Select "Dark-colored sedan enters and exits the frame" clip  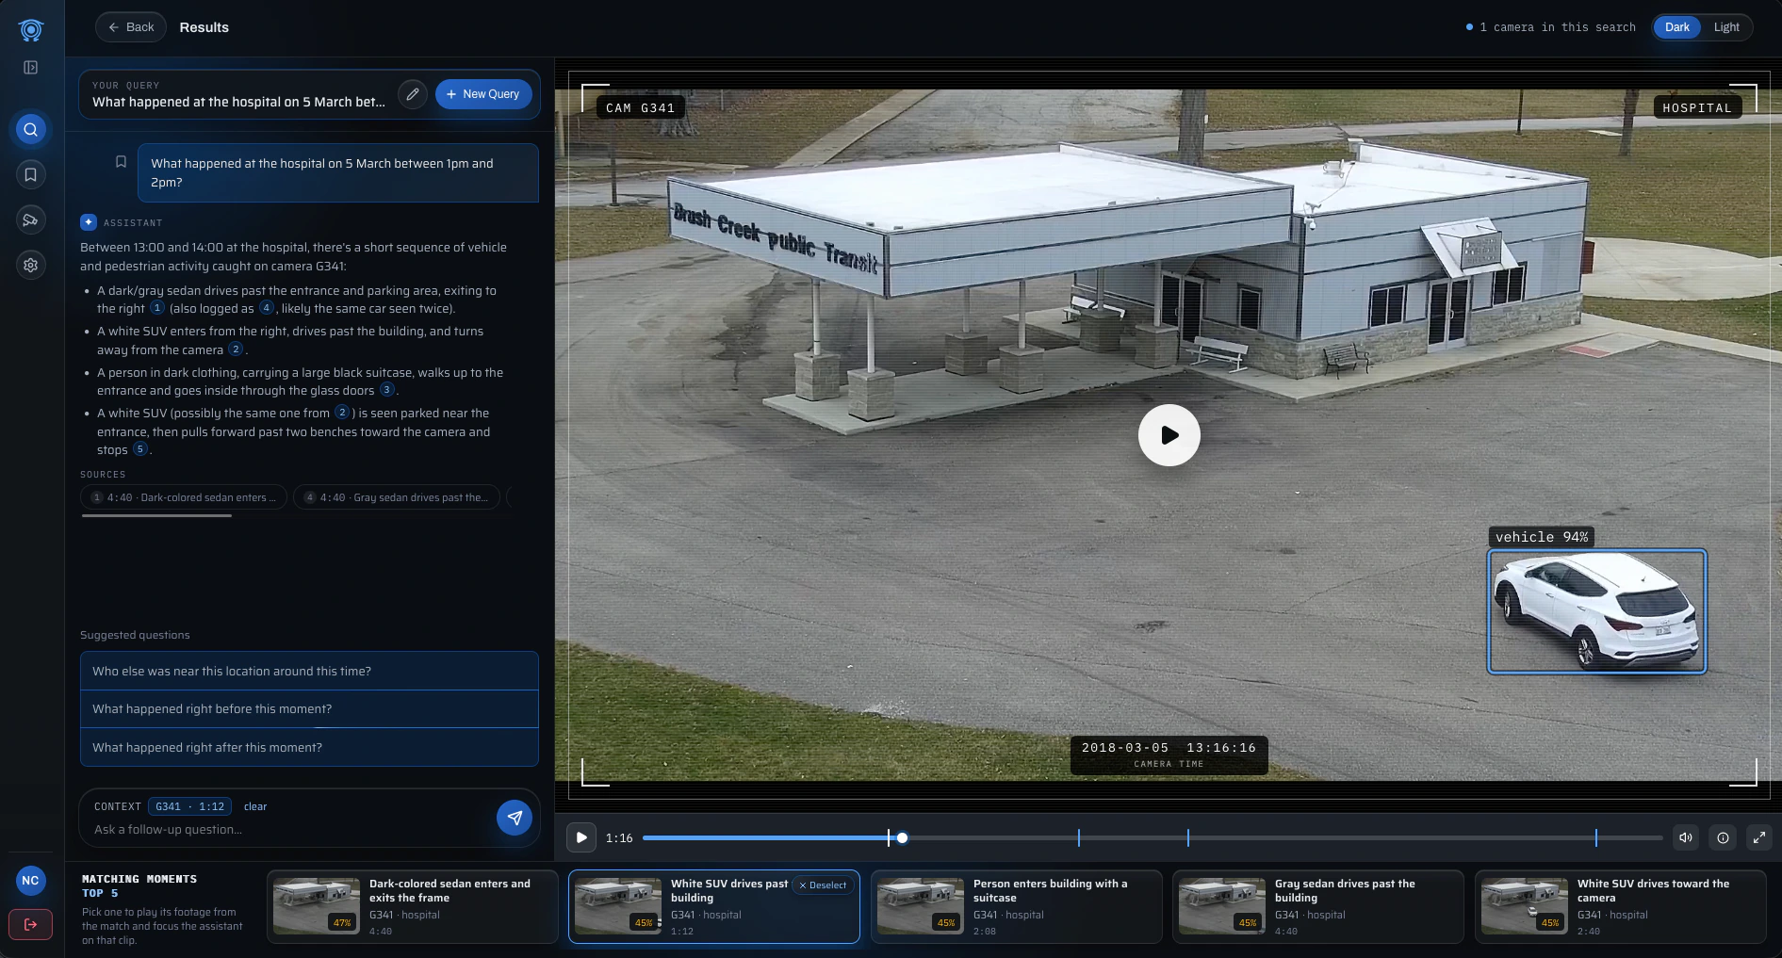coord(412,906)
